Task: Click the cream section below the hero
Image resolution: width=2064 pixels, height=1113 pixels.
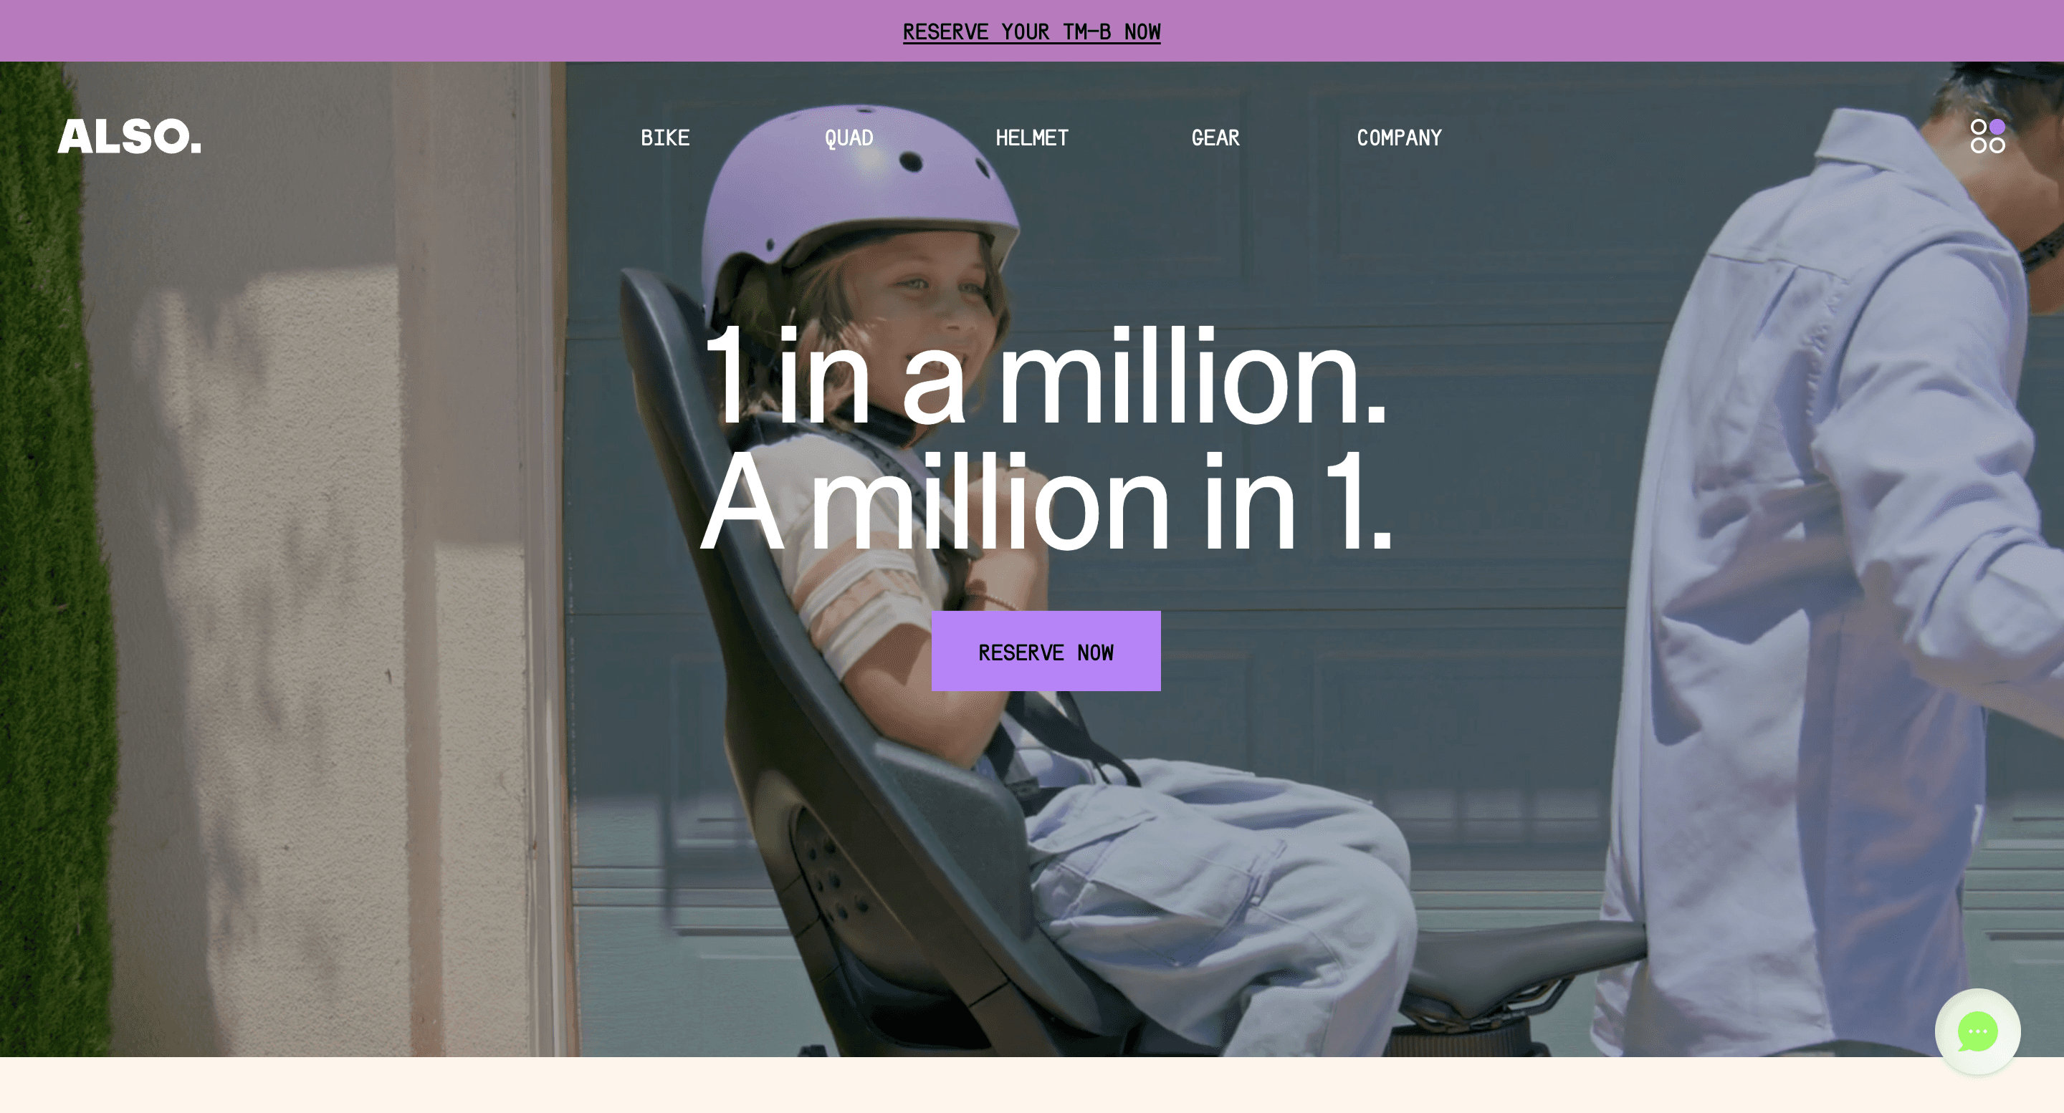Action: tap(1032, 1085)
